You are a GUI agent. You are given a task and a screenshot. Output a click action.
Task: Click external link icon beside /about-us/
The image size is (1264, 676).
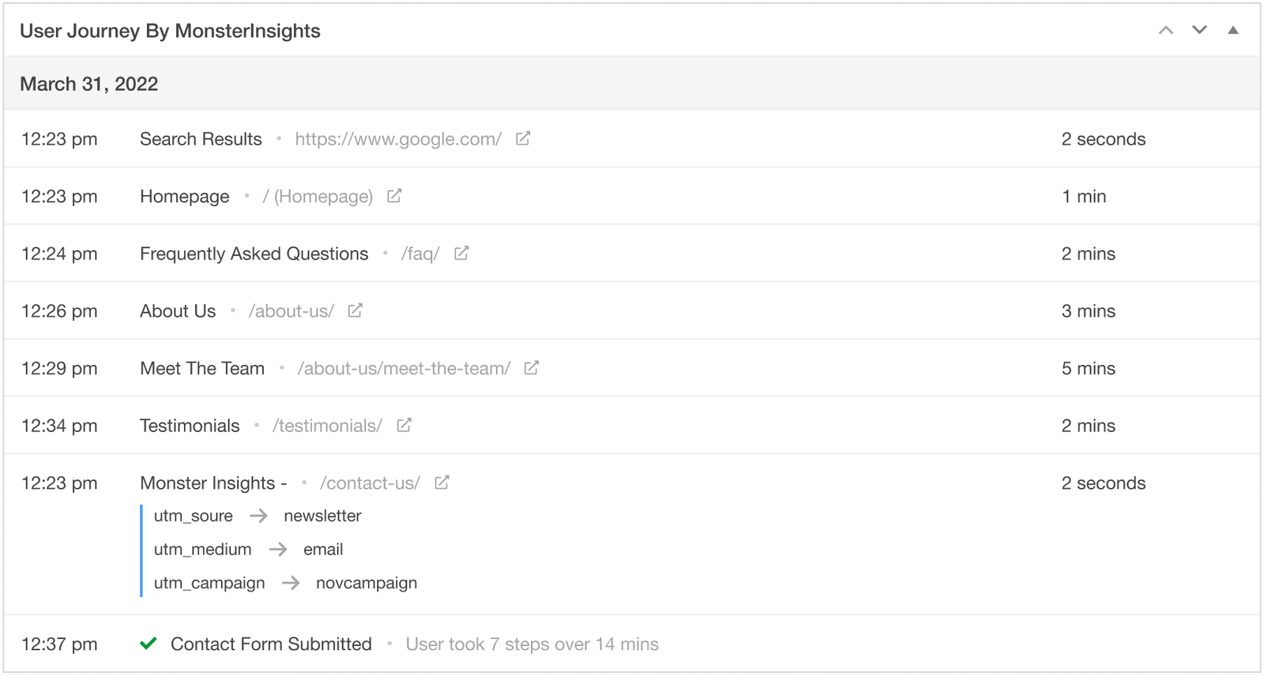pyautogui.click(x=355, y=311)
